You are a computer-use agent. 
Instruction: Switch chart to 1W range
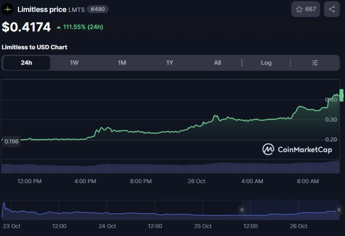74,63
